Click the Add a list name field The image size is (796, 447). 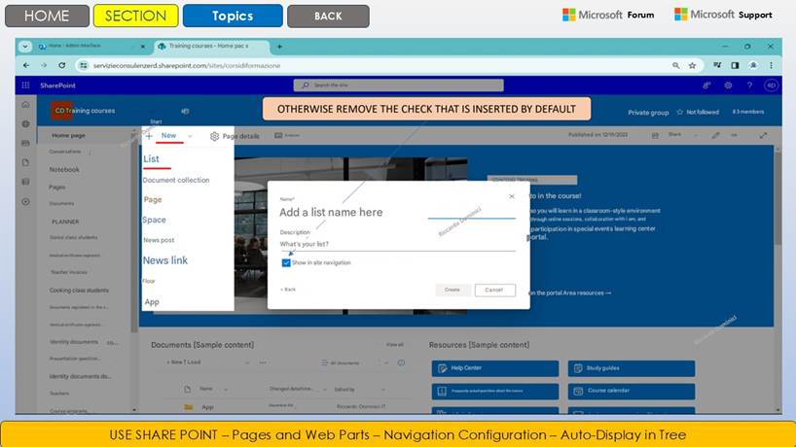(397, 213)
